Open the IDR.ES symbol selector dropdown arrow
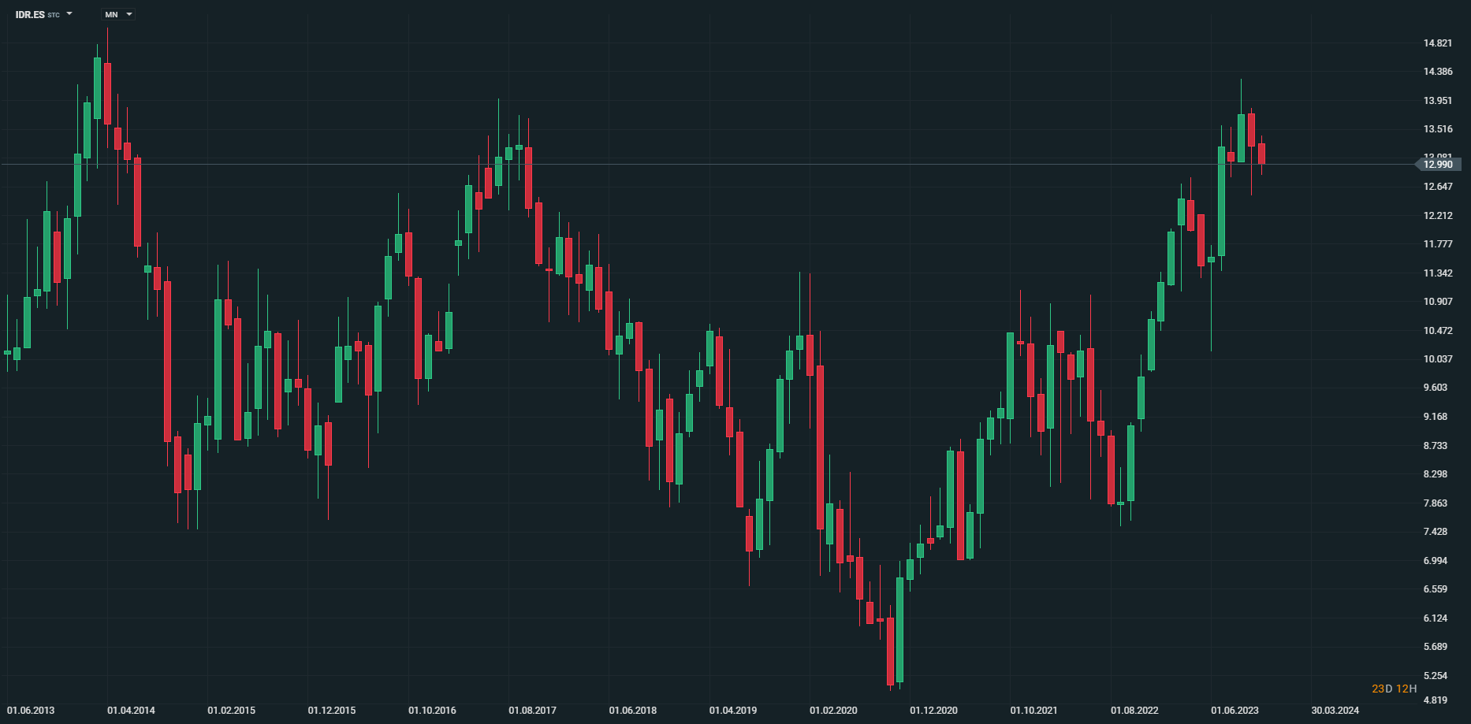The image size is (1471, 724). point(69,13)
